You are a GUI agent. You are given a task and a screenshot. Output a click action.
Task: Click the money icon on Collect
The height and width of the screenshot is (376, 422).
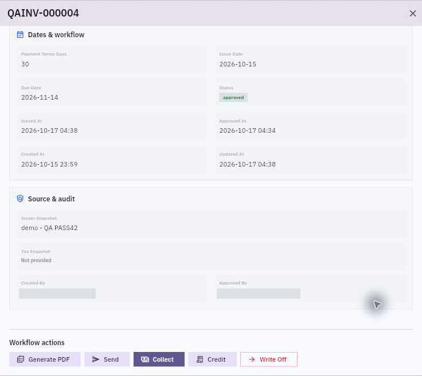tap(145, 359)
